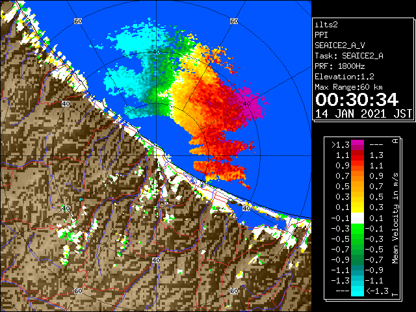Click the 'PRF: 1800Hz' line
Screen dimensions: 416x312
(340, 66)
